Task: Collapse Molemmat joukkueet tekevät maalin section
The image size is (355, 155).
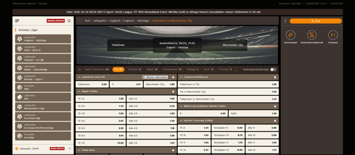Action: point(181,106)
